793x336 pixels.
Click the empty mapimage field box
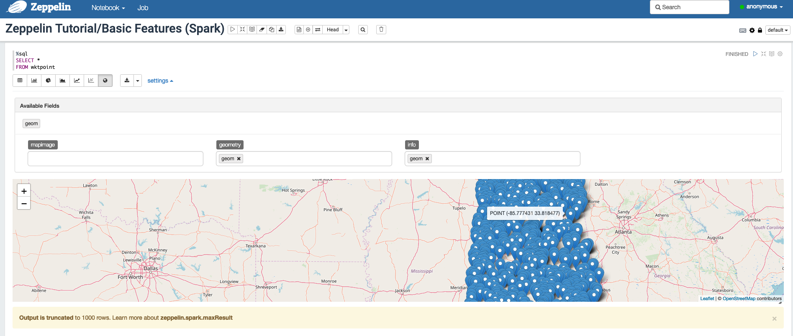pyautogui.click(x=115, y=159)
